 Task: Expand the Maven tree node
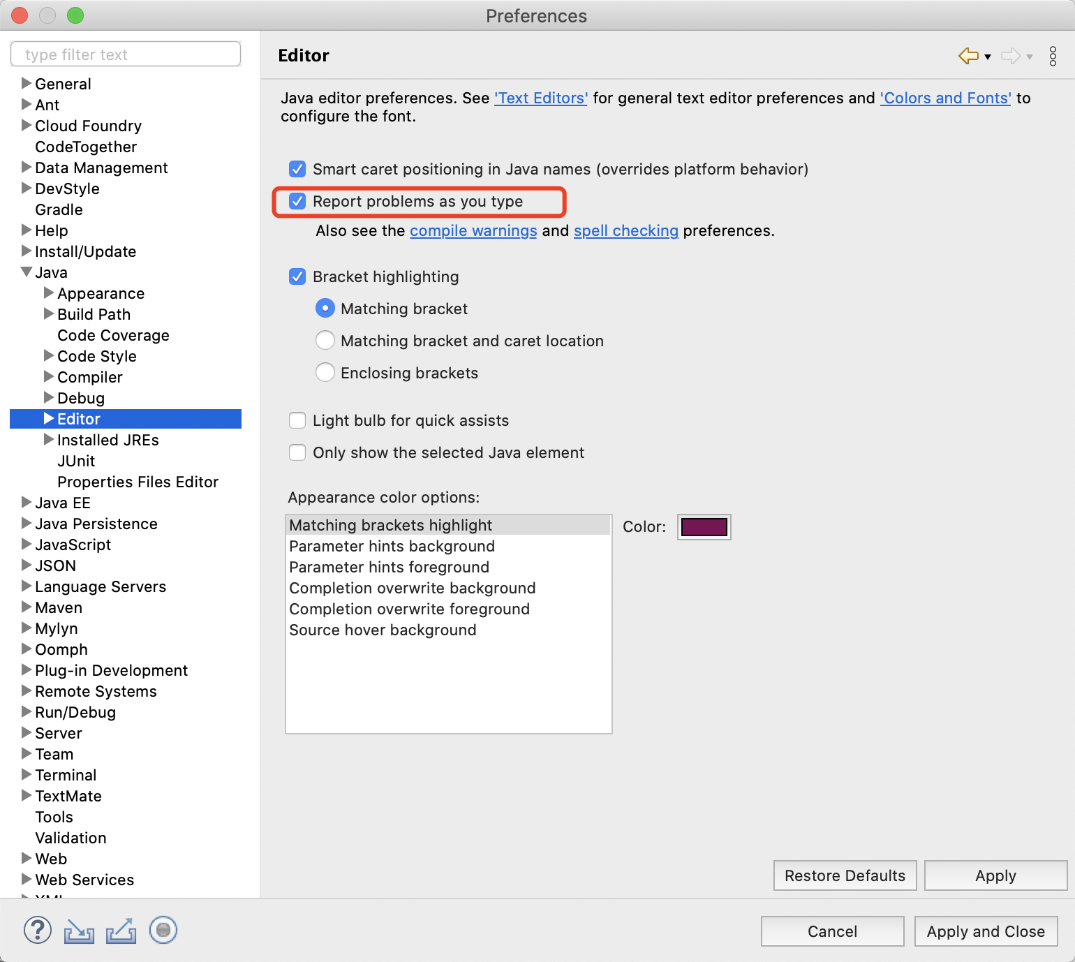coord(27,607)
